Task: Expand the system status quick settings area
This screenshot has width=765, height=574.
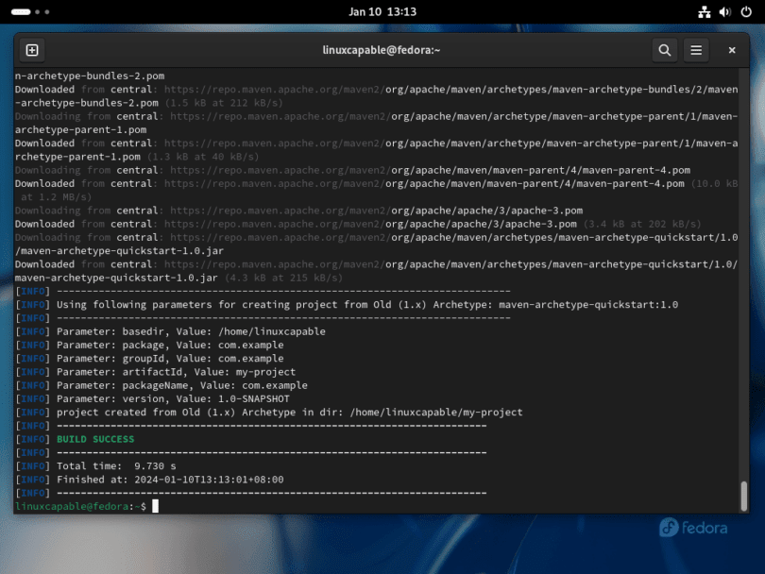Action: [x=723, y=11]
